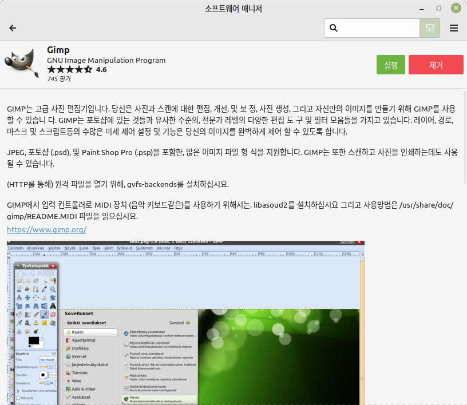Viewport: 467px width, 405px height.
Task: Click the '소프트웨어 매니저' window title
Action: click(233, 9)
